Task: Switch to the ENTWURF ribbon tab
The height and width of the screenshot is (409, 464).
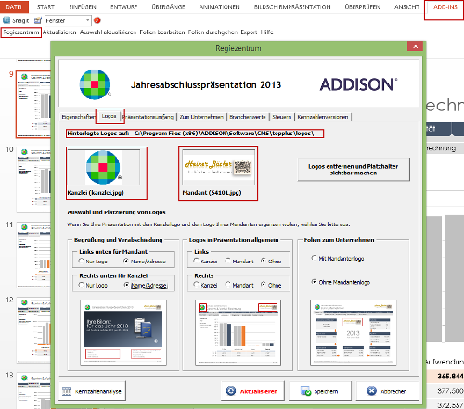Action: (123, 6)
